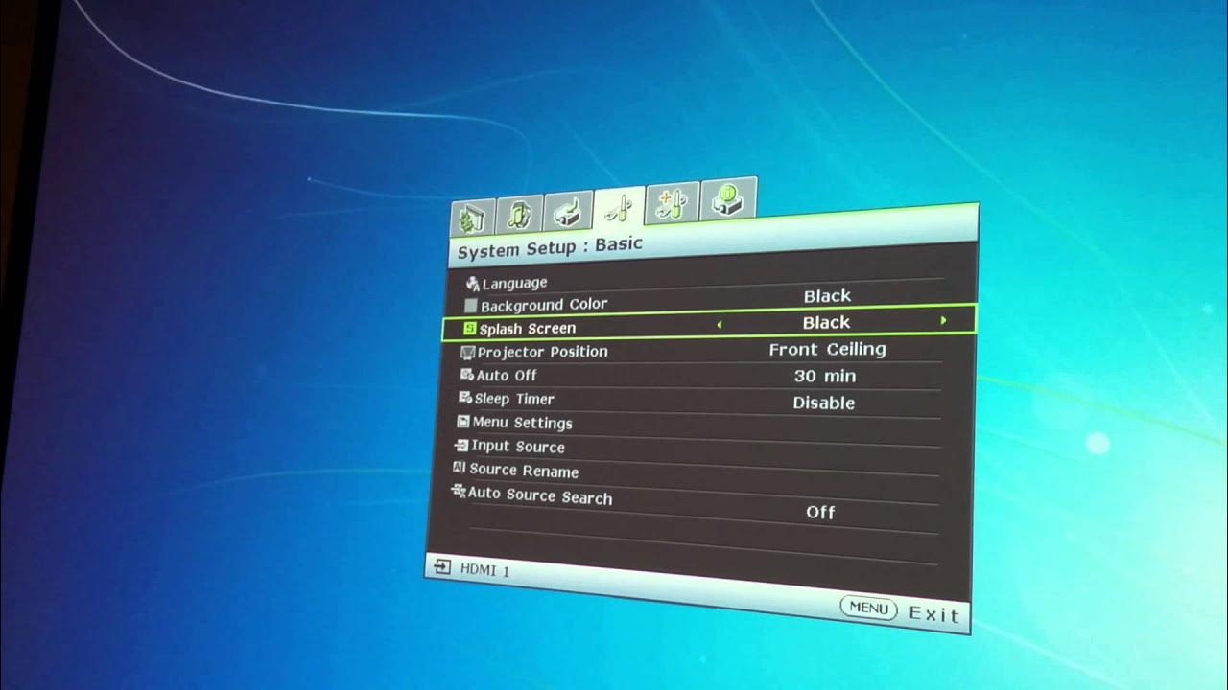
Task: Open the System Setup Advanced tab
Action: tap(672, 203)
